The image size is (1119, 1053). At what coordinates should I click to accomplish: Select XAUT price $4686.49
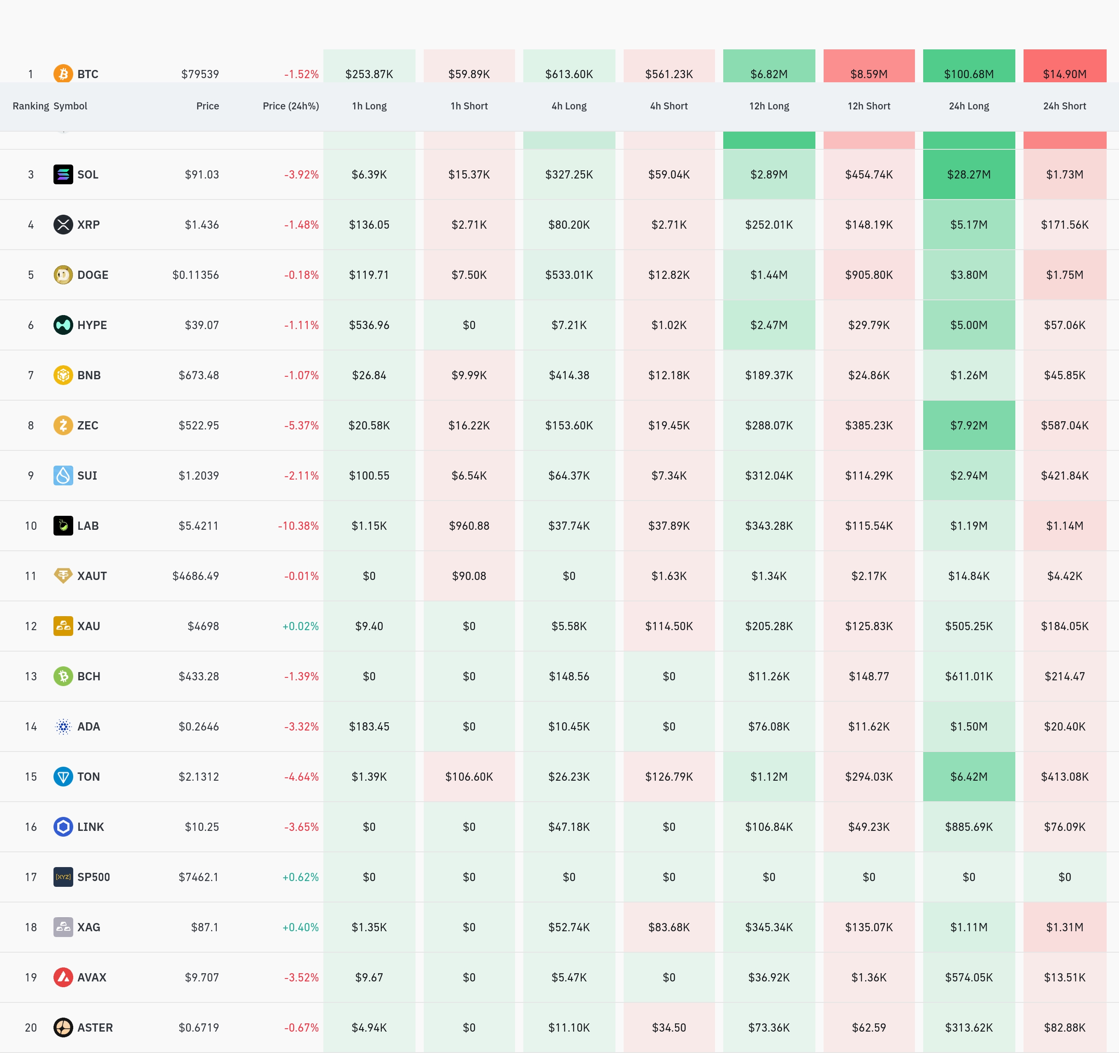(196, 576)
